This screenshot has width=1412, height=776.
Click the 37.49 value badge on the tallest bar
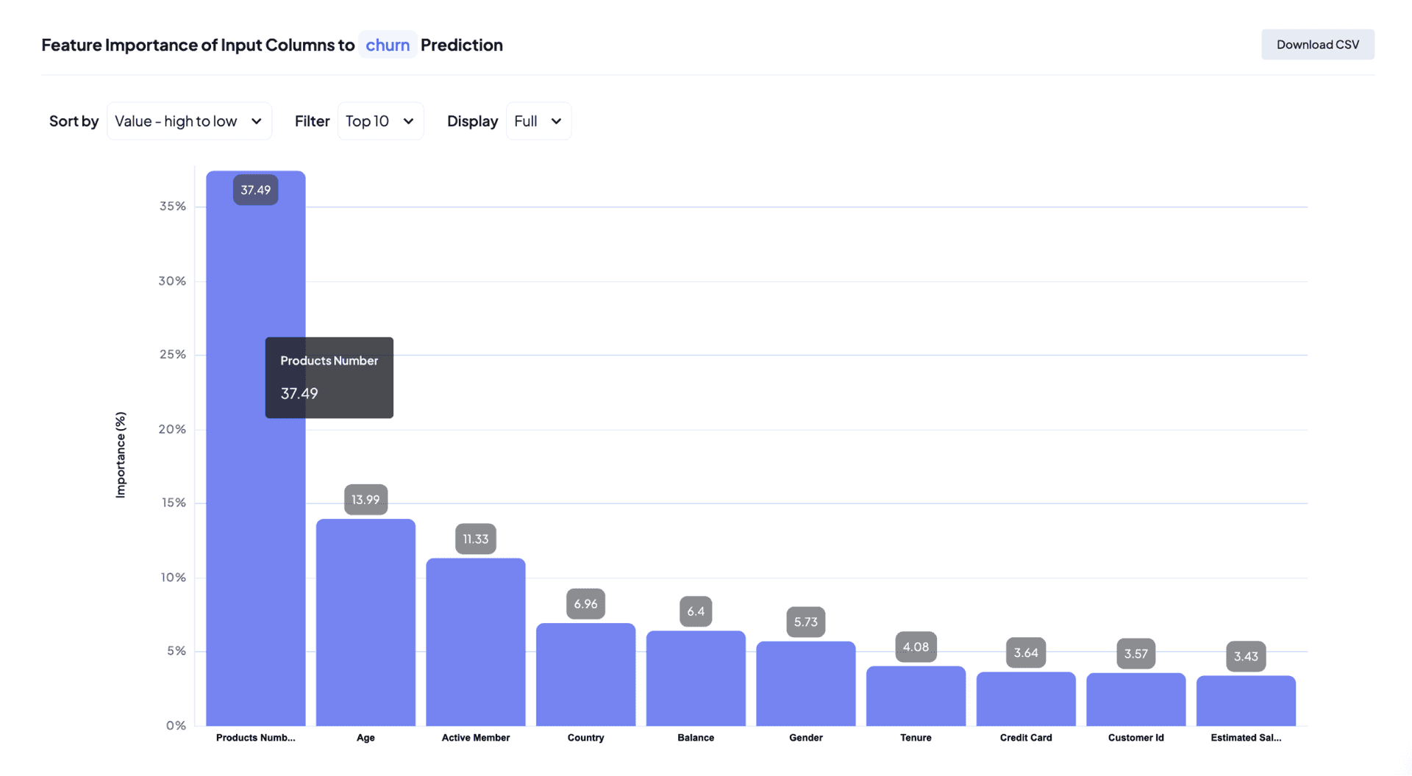pyautogui.click(x=255, y=190)
